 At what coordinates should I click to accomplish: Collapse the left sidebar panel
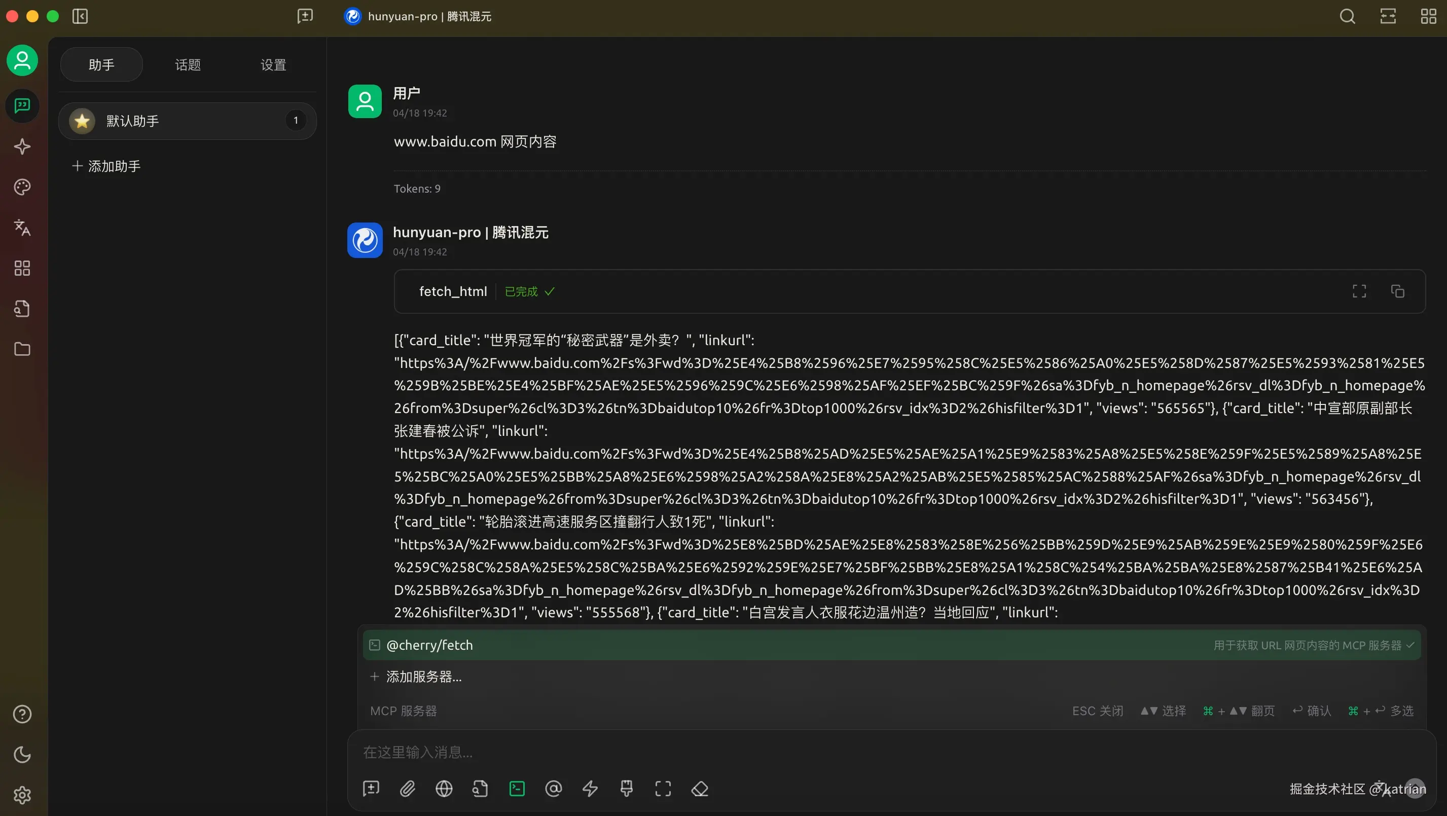point(80,16)
